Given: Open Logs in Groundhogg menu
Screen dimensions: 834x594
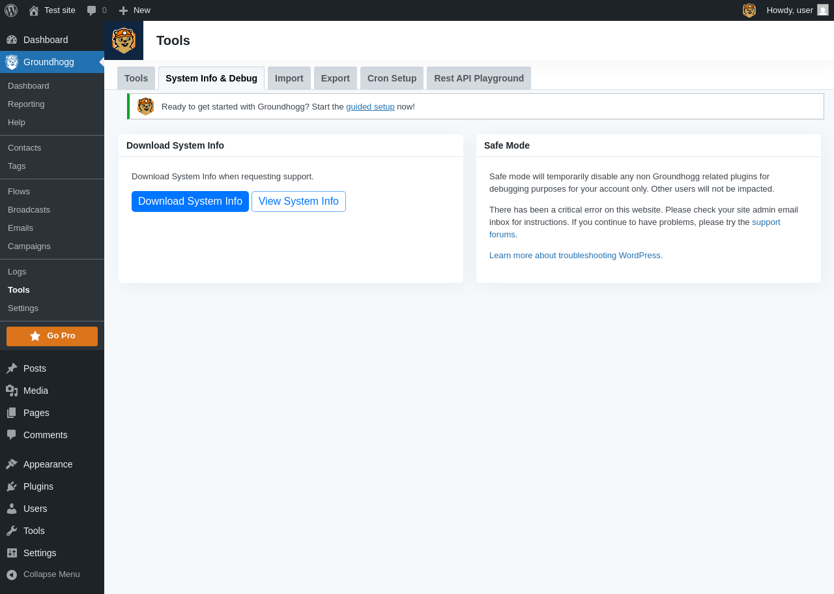Looking at the screenshot, I should coord(17,272).
